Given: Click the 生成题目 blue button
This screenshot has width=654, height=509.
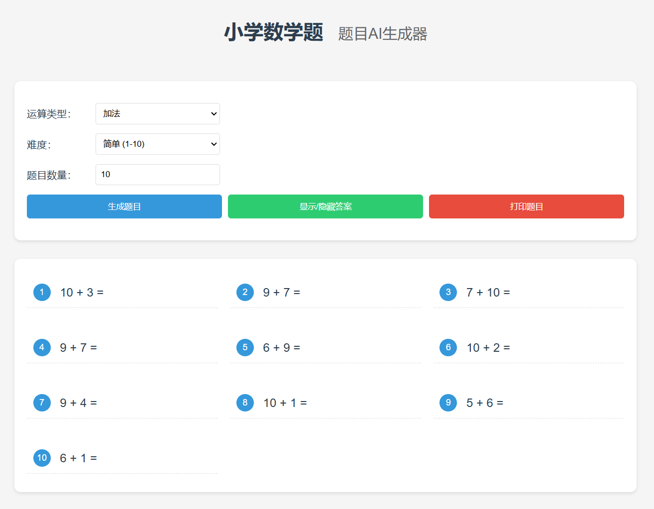Looking at the screenshot, I should (x=124, y=206).
